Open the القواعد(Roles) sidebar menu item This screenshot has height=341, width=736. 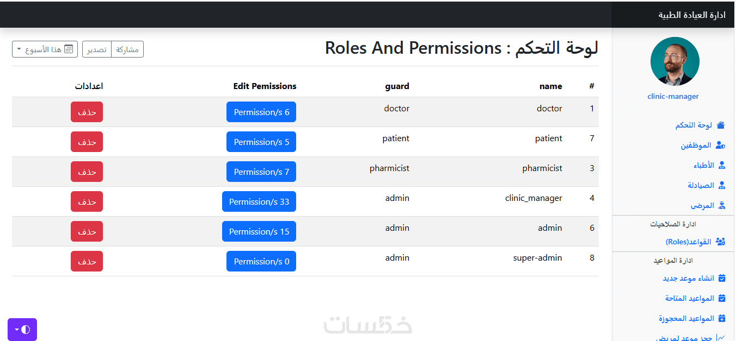[x=688, y=242]
